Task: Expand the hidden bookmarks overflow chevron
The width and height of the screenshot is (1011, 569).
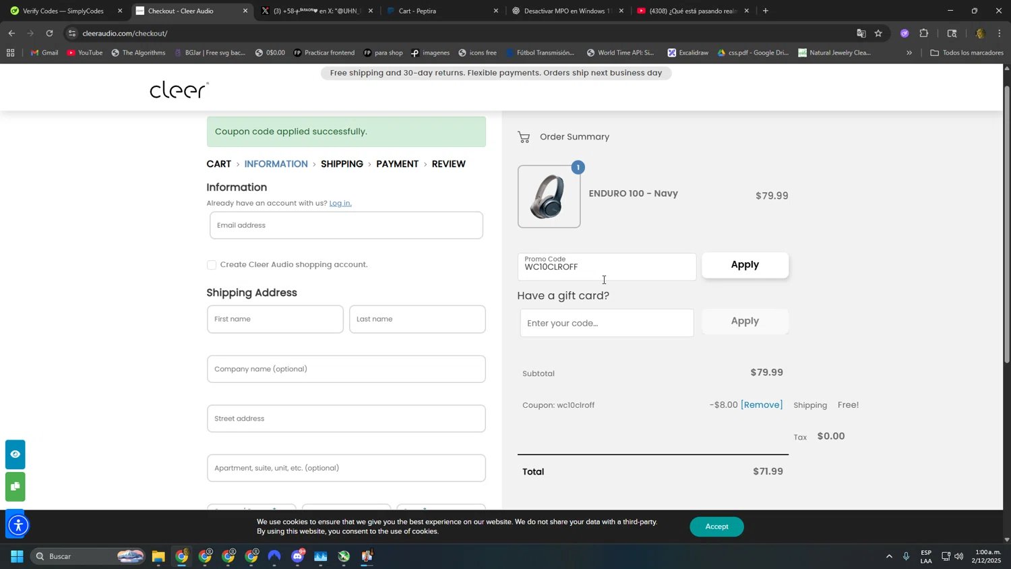Action: [x=909, y=53]
